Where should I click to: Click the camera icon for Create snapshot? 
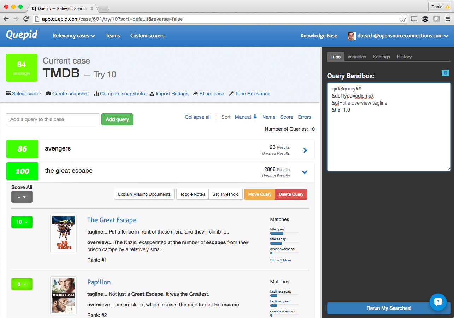point(48,94)
